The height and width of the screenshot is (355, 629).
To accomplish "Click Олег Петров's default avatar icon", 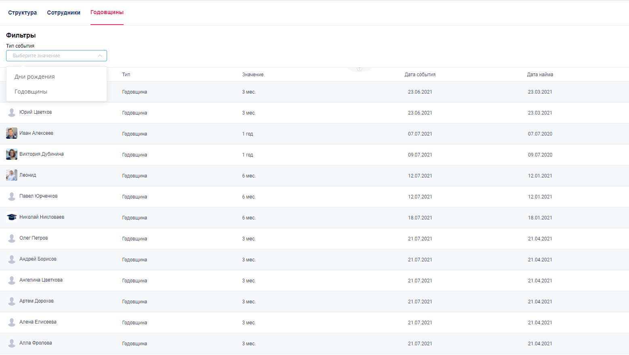I will point(12,238).
